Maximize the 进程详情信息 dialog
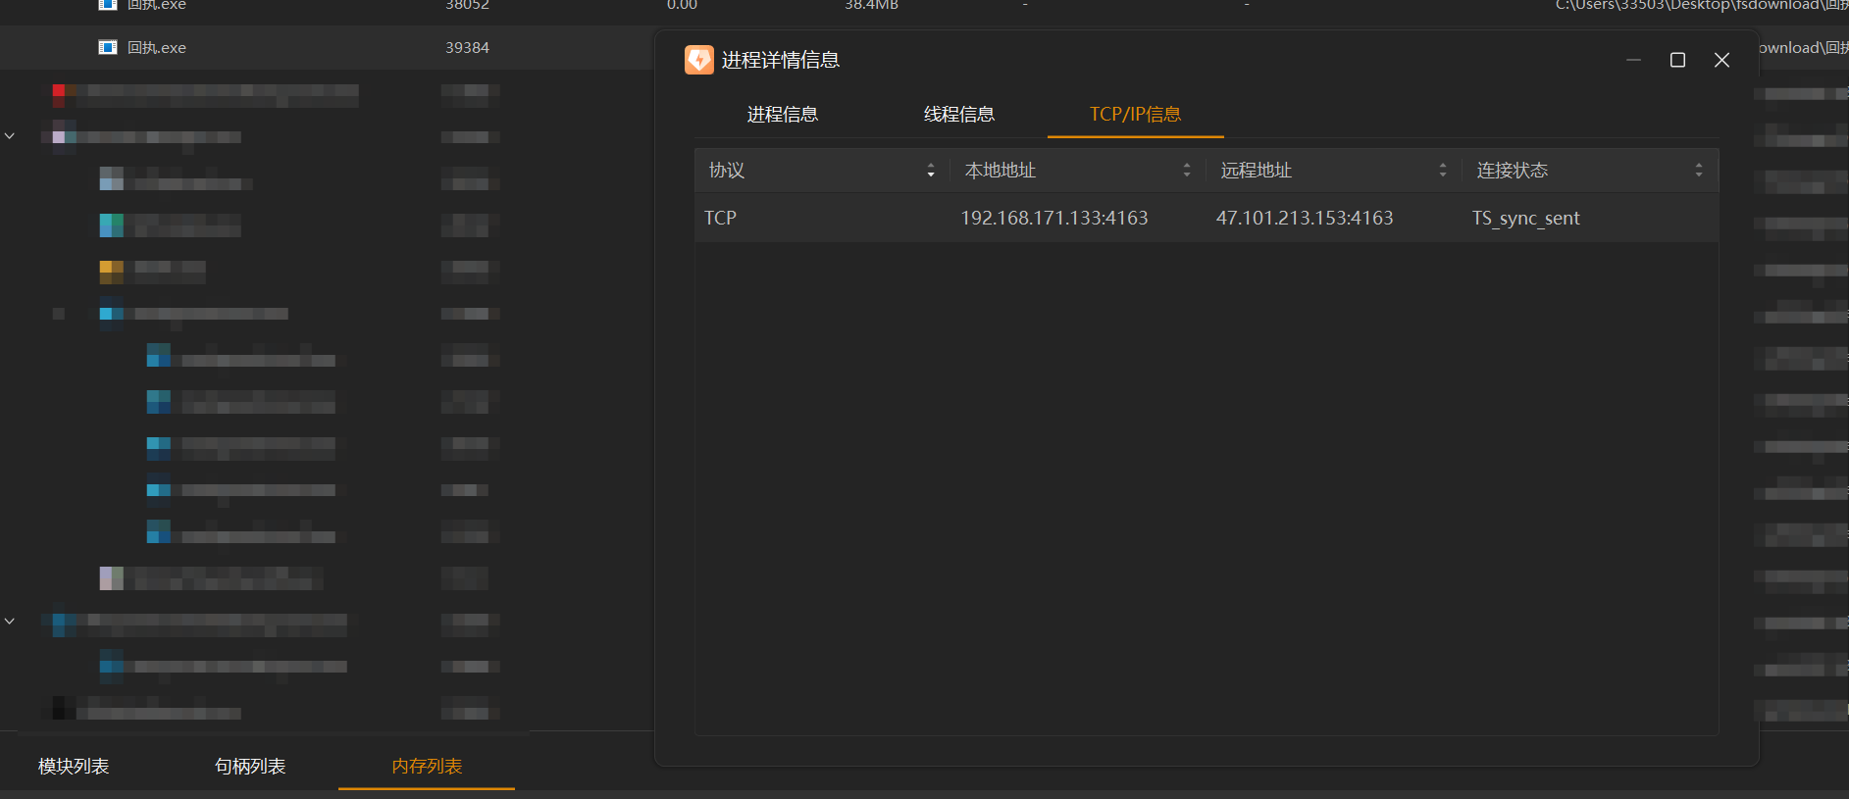This screenshot has width=1849, height=799. 1677,60
